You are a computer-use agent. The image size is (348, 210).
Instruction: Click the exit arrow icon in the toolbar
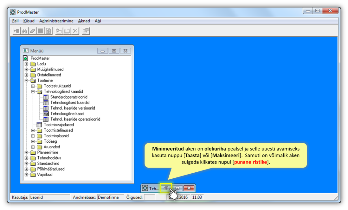(16, 31)
